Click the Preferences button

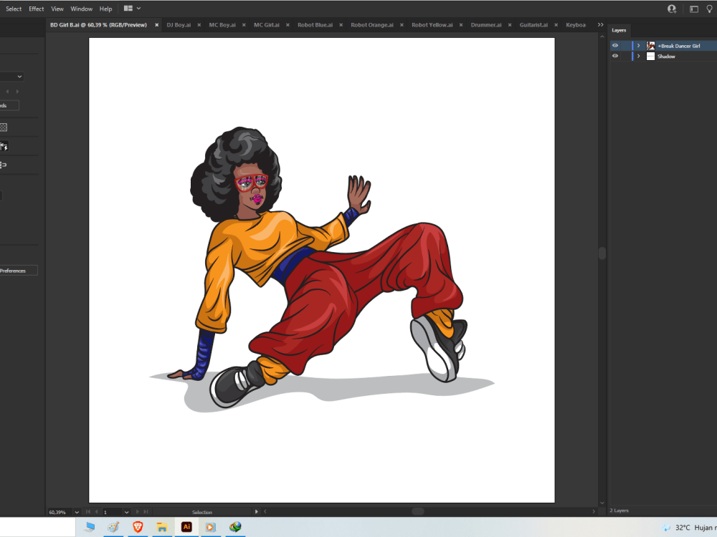(x=19, y=271)
